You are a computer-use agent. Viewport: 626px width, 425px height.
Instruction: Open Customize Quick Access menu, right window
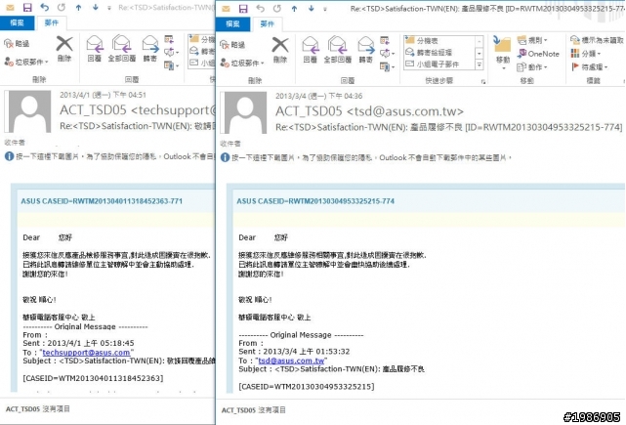(325, 9)
